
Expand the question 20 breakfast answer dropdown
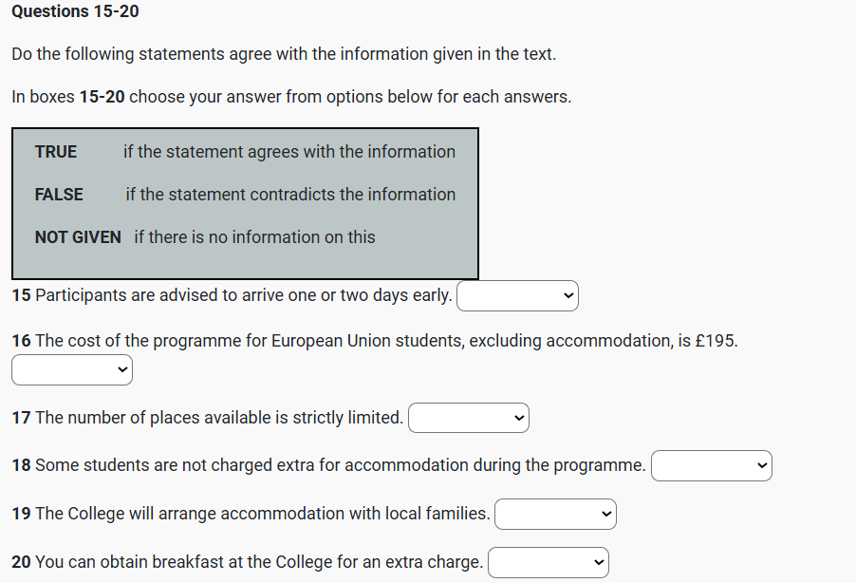point(549,563)
